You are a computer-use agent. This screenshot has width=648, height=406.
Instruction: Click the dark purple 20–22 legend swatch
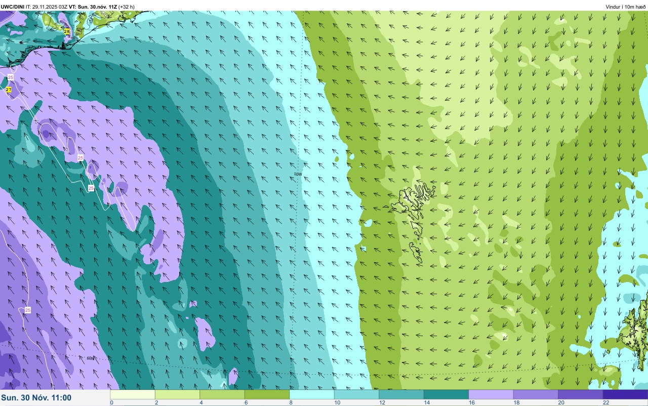point(581,394)
